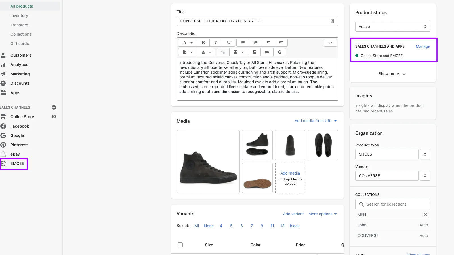Click the insert link icon
This screenshot has width=454, height=255.
pos(223,52)
